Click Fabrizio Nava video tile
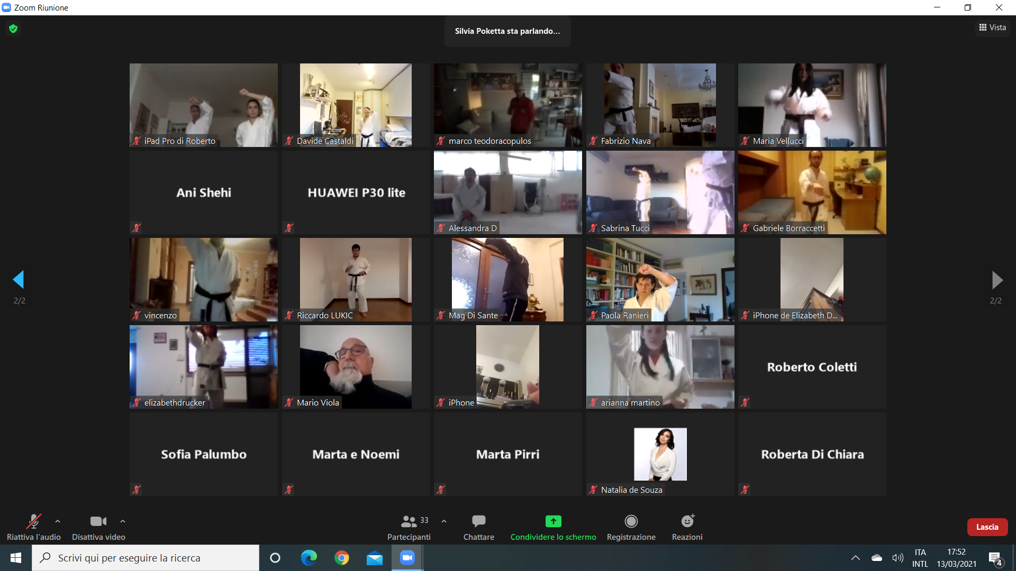This screenshot has height=571, width=1016. 660,105
